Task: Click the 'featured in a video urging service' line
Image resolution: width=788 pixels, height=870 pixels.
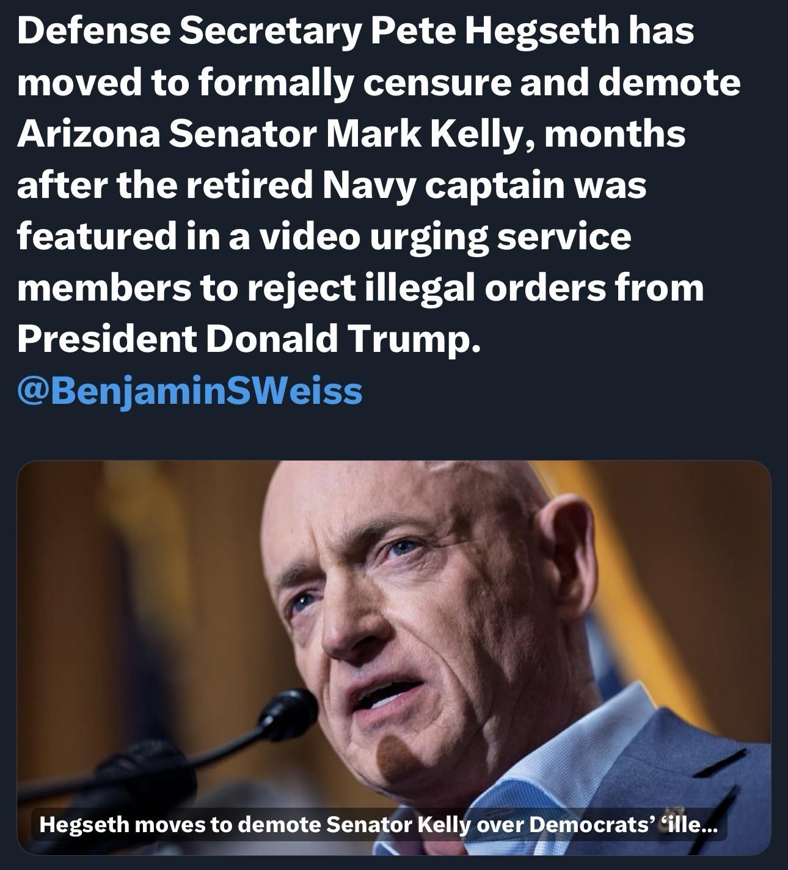Action: click(x=324, y=237)
